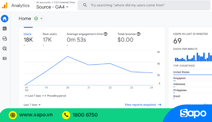
Task: Click the 1800 6750 phone number
Action: (85, 115)
